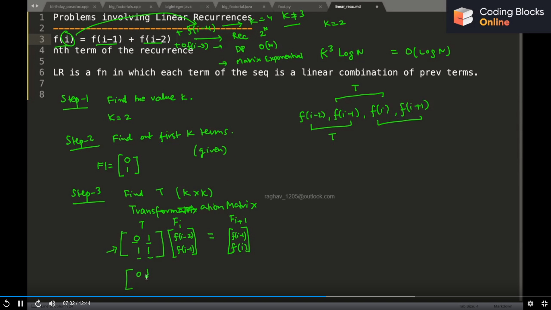Switch to big_factorials.cpp tab

pyautogui.click(x=125, y=7)
